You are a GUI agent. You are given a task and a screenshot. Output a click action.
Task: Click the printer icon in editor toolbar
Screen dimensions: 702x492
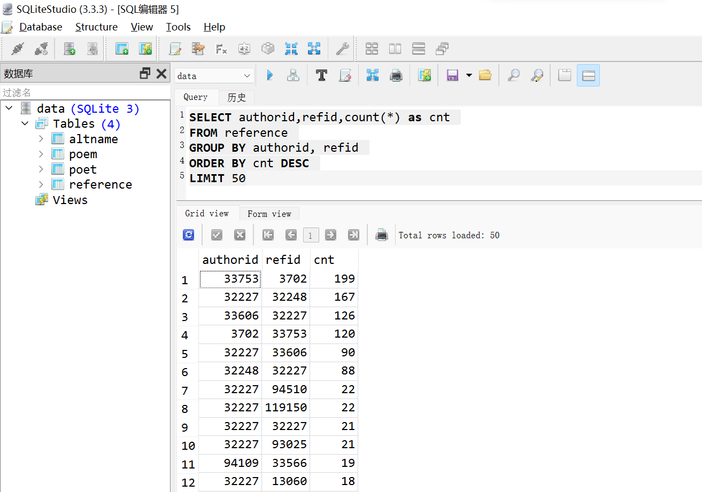(396, 75)
